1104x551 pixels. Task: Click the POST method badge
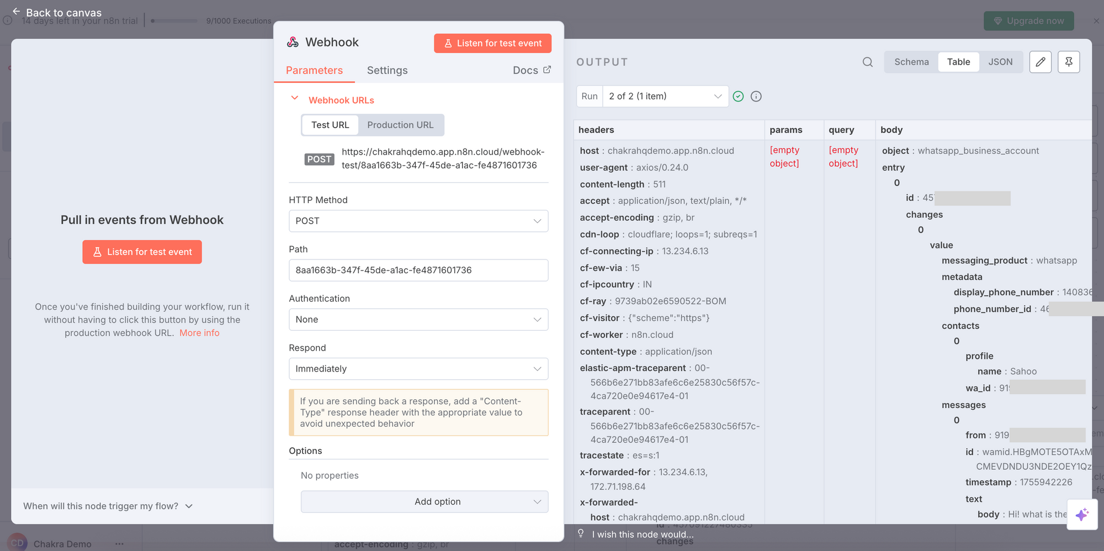pos(319,159)
